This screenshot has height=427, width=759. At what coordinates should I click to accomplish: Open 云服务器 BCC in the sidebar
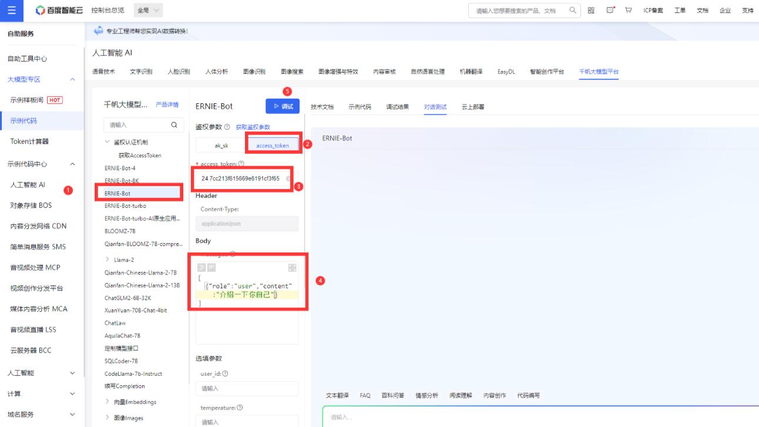point(31,350)
